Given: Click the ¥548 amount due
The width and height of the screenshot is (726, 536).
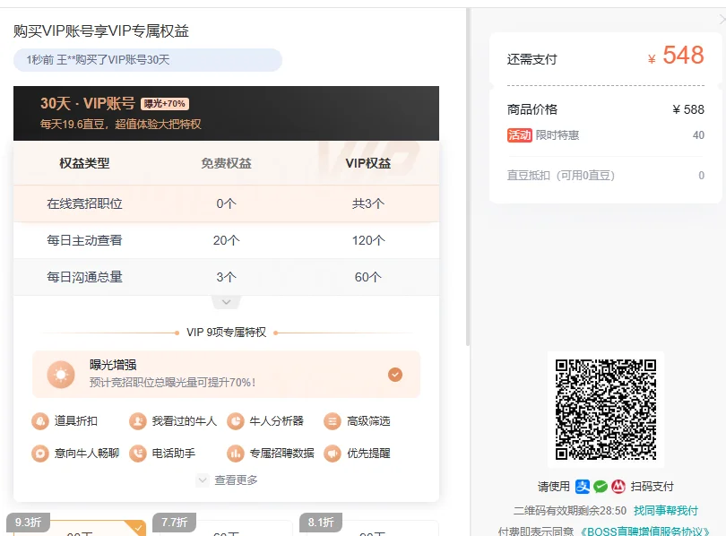Looking at the screenshot, I should [676, 56].
